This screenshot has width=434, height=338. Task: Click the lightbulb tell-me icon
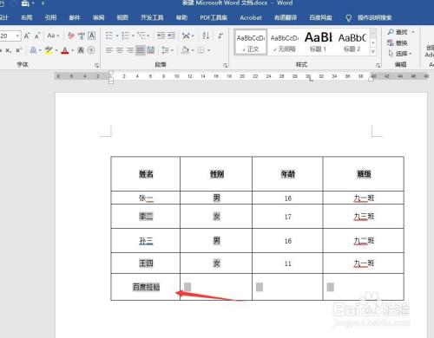[349, 18]
